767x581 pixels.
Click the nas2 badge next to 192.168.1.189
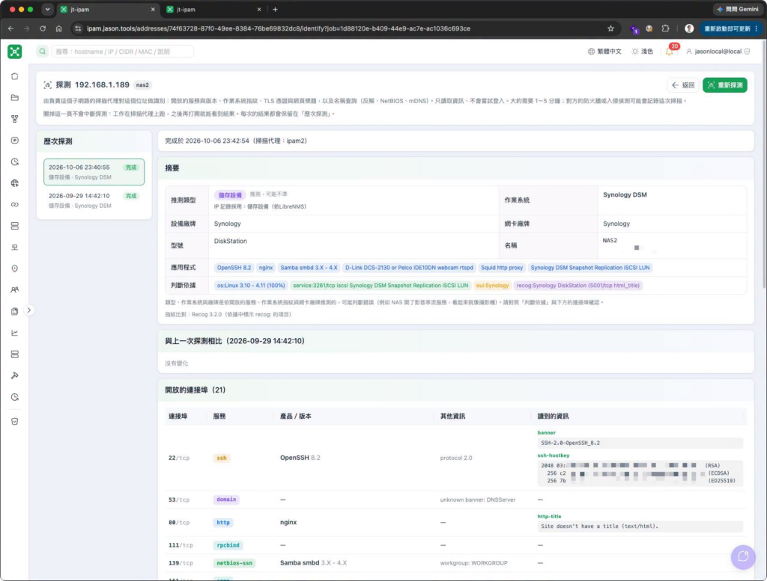[x=142, y=85]
